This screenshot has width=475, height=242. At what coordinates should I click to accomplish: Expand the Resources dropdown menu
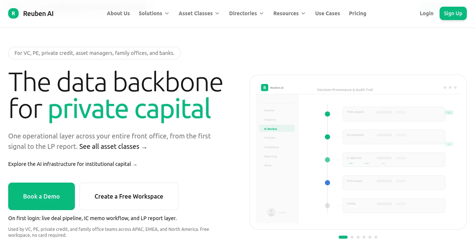point(289,13)
